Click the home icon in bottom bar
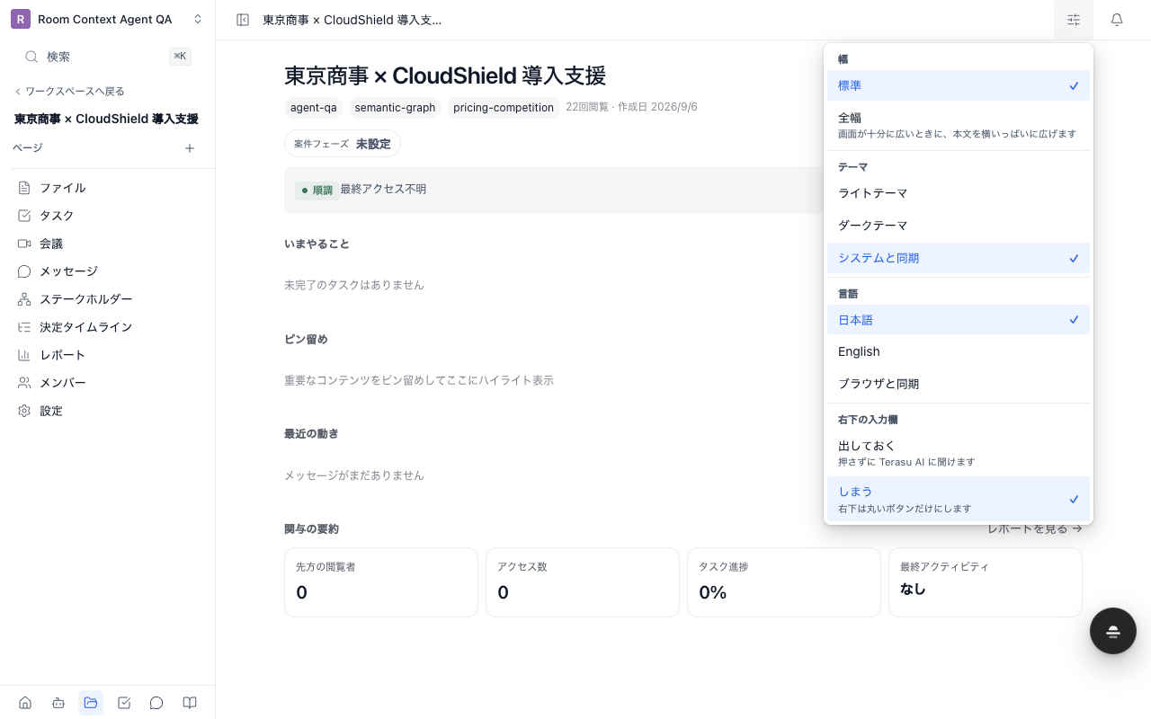 [25, 703]
